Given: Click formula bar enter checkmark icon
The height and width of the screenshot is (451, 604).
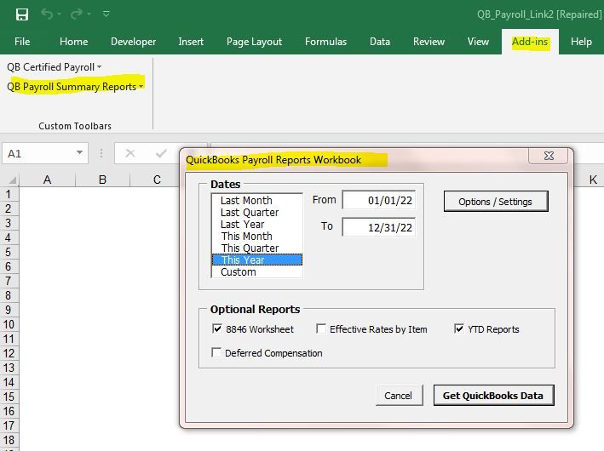Looking at the screenshot, I should 161,153.
